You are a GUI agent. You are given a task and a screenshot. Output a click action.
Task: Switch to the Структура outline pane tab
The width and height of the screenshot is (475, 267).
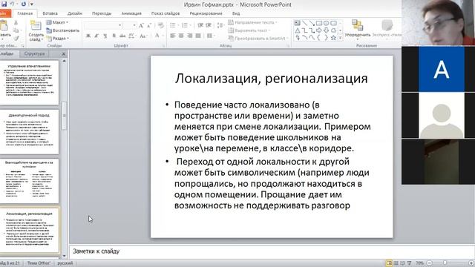pyautogui.click(x=35, y=53)
